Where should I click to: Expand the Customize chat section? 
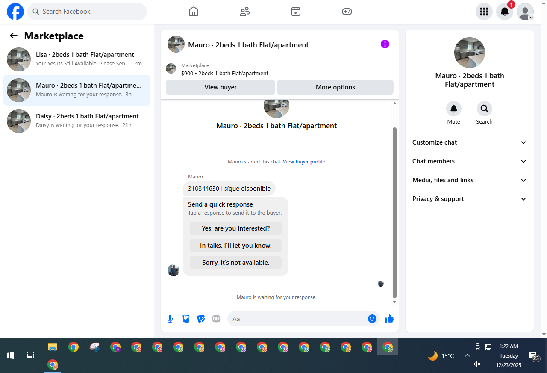(470, 142)
